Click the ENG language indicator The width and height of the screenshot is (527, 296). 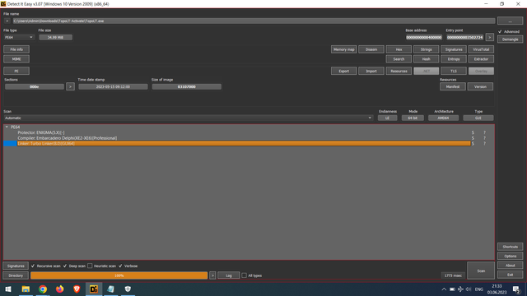(x=479, y=289)
